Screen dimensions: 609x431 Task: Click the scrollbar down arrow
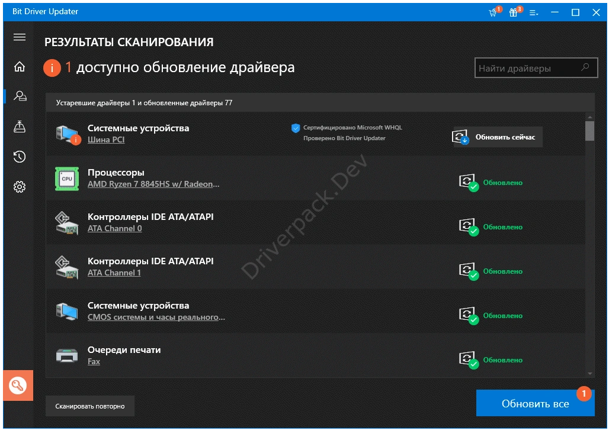pyautogui.click(x=590, y=374)
